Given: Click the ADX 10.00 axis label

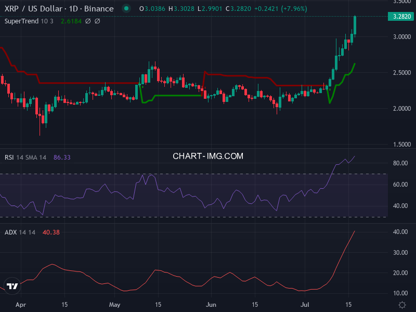Looking at the screenshot, I should pyautogui.click(x=400, y=293).
